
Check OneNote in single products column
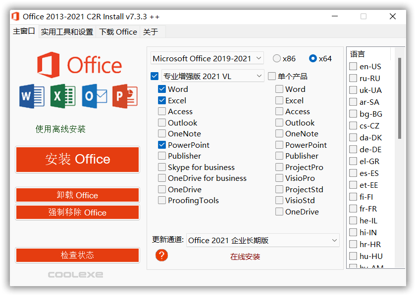tap(279, 133)
